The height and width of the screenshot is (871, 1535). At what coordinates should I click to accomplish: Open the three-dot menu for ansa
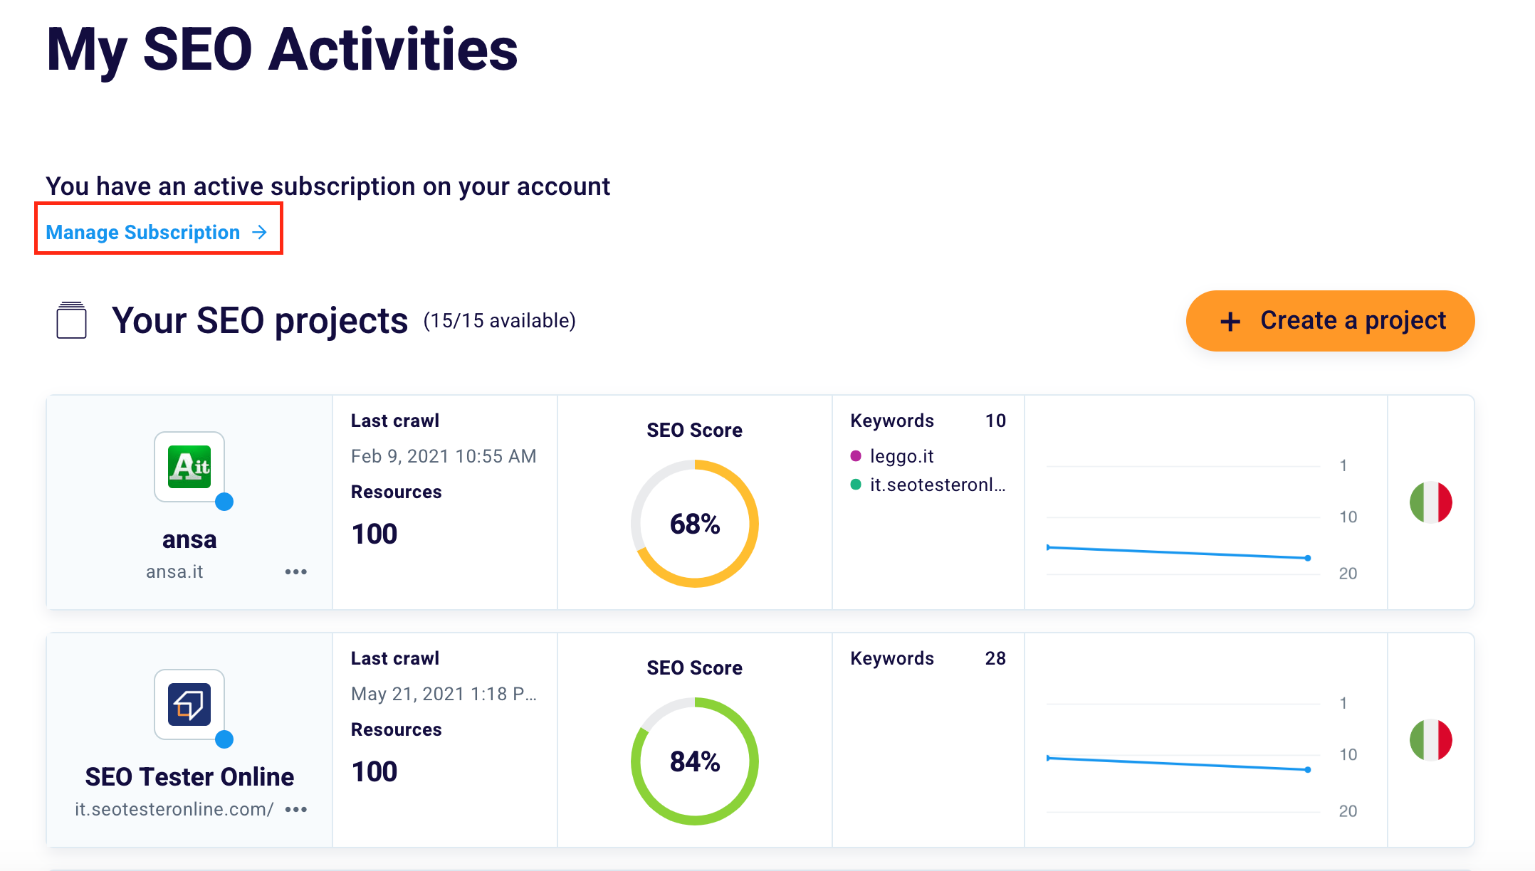(x=295, y=571)
